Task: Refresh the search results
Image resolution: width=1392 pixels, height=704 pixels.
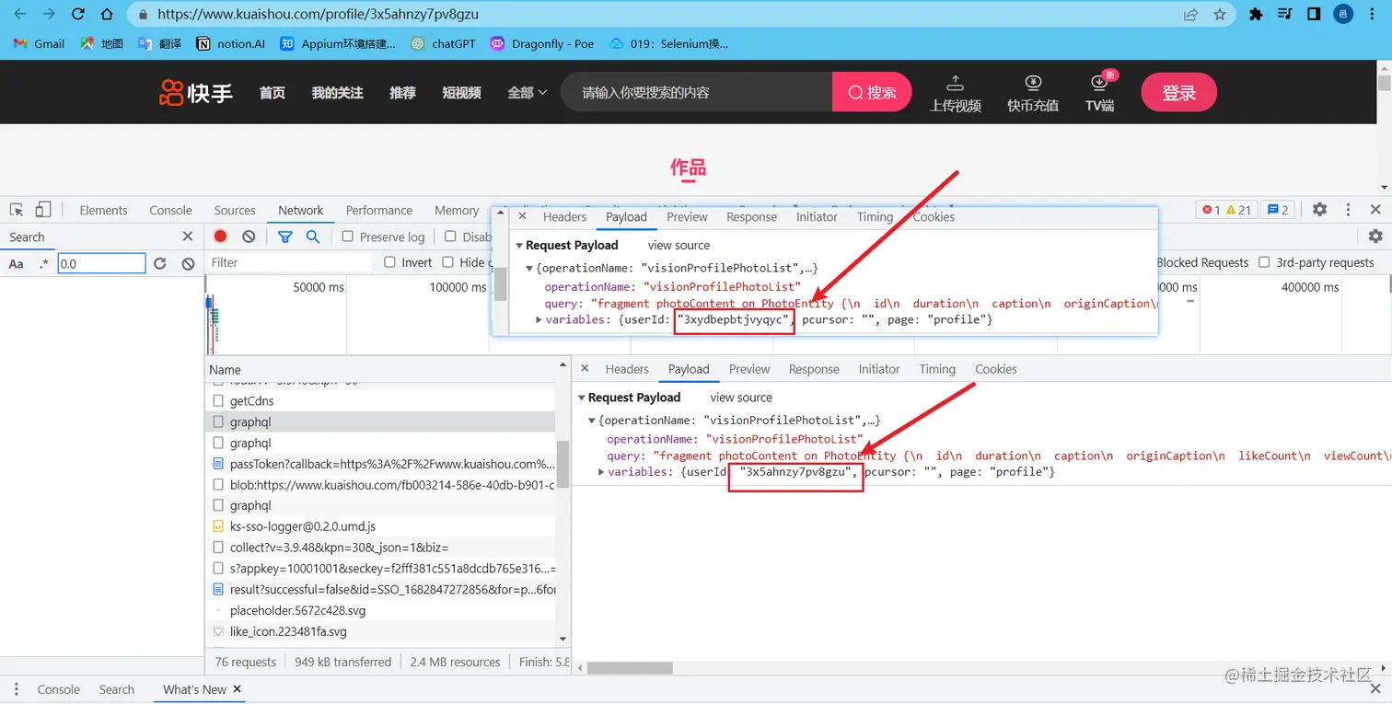Action: point(160,263)
